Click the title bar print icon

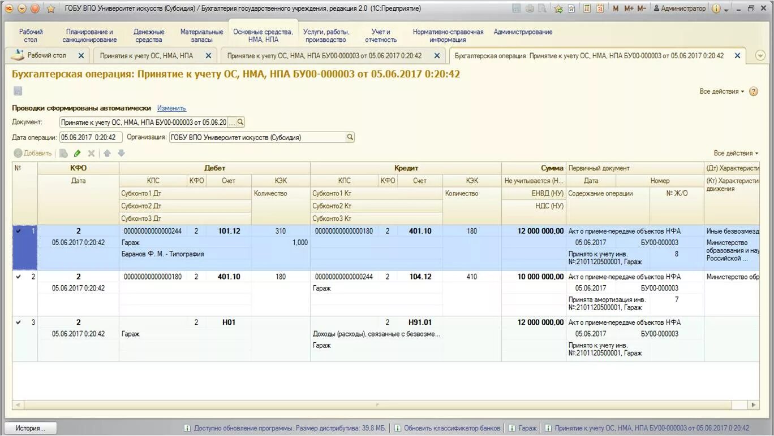pyautogui.click(x=529, y=8)
